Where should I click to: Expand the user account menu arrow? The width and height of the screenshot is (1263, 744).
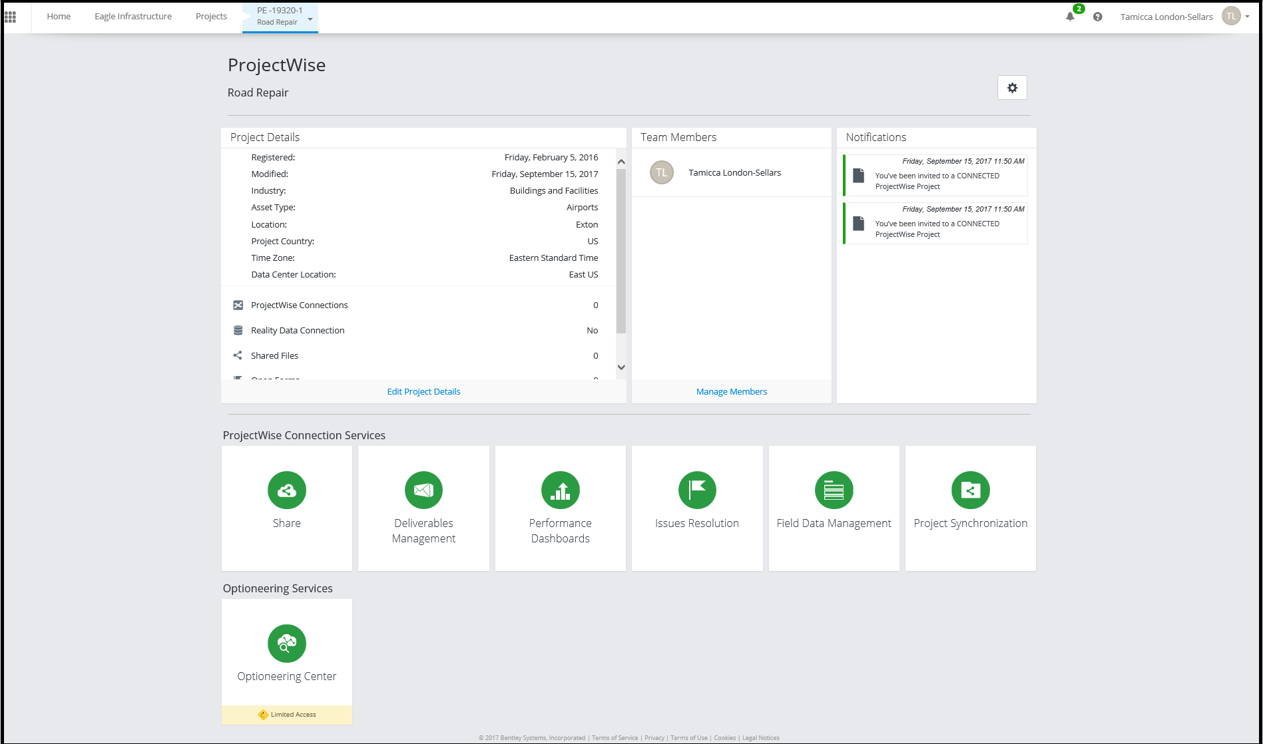1247,17
